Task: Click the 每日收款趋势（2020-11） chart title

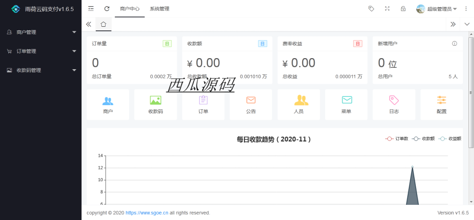Action: pyautogui.click(x=274, y=139)
